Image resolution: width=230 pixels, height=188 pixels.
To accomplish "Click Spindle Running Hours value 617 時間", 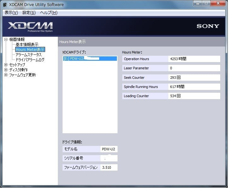I will (194, 87).
